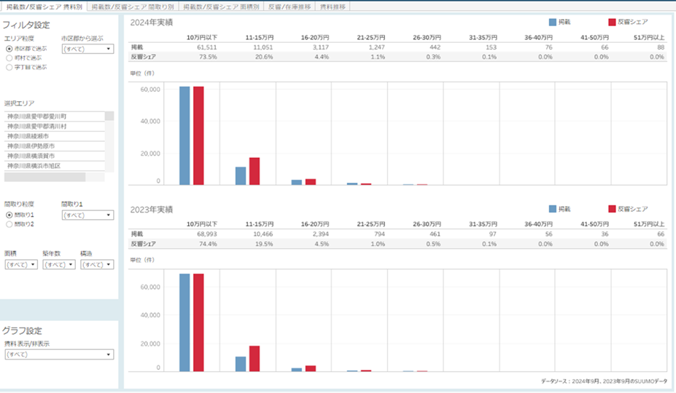The image size is (676, 393).
Task: Open the 賃料 表示/非表示 dropdown
Action: pyautogui.click(x=59, y=354)
